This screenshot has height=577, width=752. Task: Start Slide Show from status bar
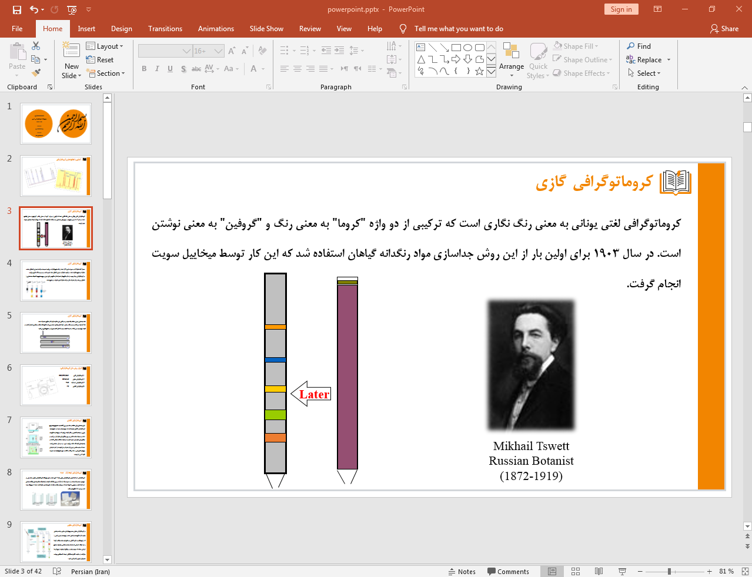pyautogui.click(x=622, y=571)
